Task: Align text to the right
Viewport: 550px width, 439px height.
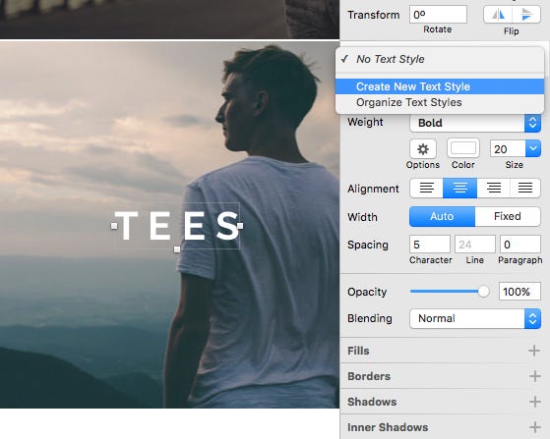Action: point(493,188)
